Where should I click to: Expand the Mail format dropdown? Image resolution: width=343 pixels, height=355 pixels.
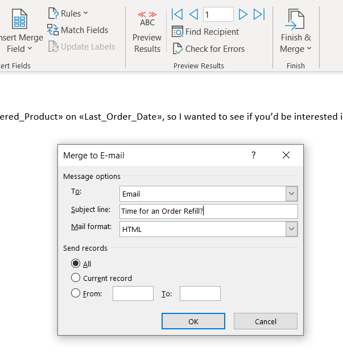(x=291, y=229)
